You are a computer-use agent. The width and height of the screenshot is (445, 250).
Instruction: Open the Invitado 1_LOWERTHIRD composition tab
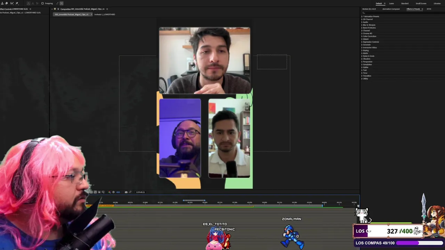105,14
